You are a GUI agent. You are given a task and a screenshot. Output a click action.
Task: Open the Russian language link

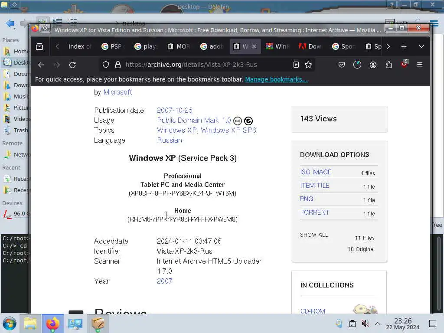point(170,140)
